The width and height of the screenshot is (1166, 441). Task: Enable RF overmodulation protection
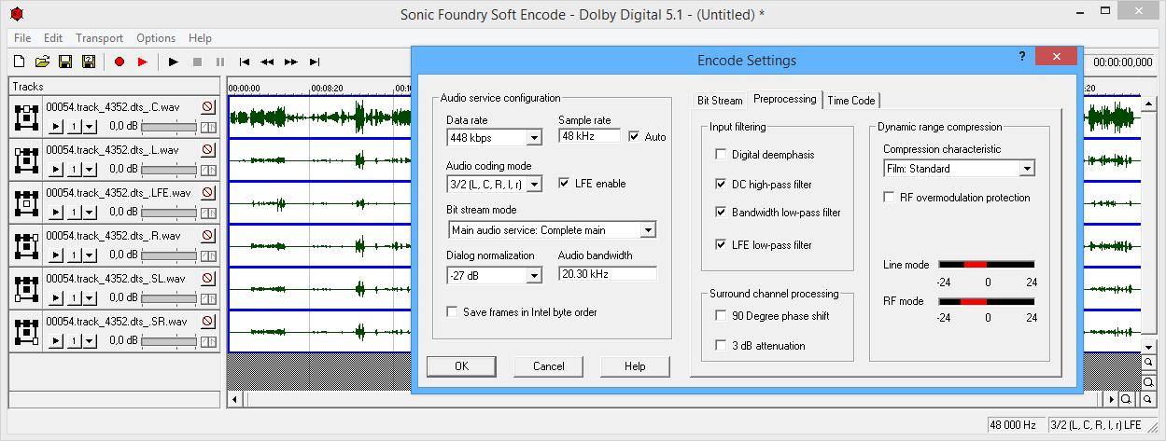tap(890, 197)
